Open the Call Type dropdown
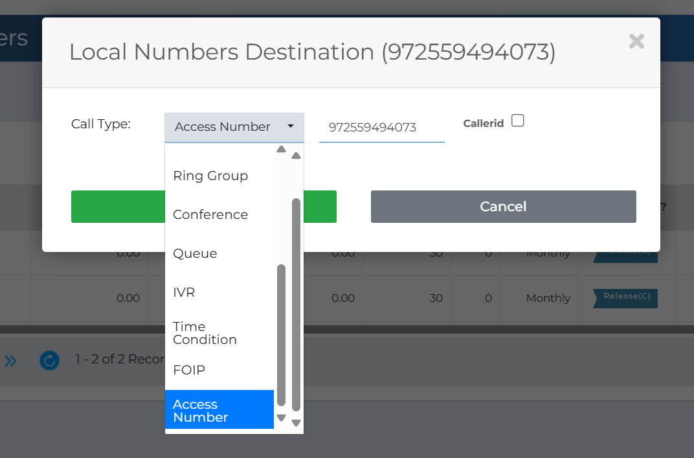694x458 pixels. click(x=234, y=127)
